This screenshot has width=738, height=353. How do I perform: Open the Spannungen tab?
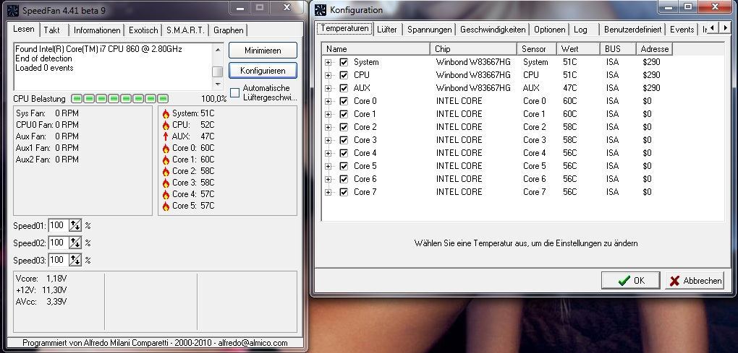click(429, 29)
